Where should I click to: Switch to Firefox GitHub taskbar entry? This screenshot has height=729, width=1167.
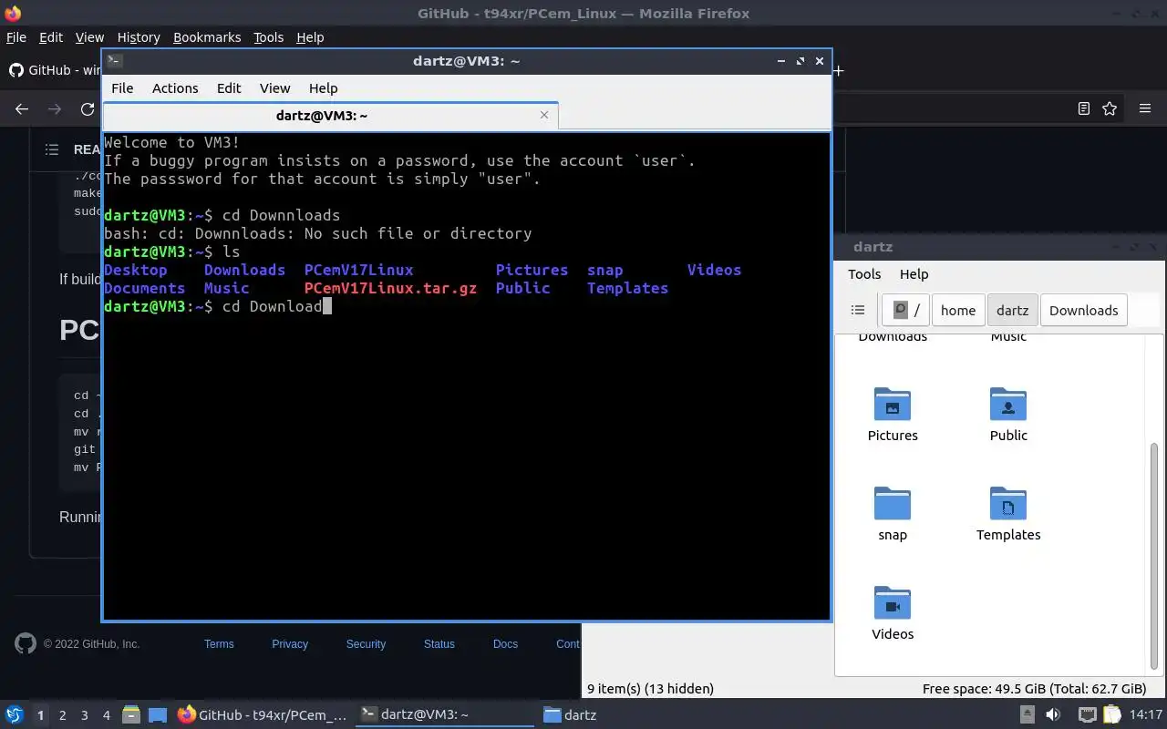coord(263,715)
